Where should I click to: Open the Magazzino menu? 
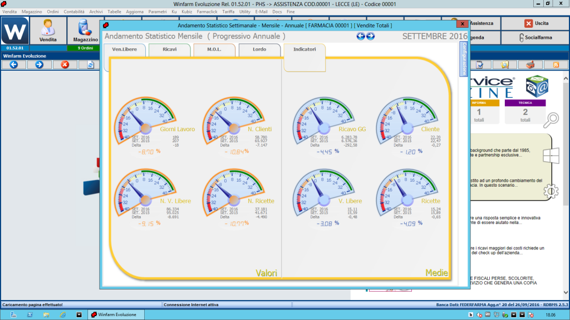(32, 12)
